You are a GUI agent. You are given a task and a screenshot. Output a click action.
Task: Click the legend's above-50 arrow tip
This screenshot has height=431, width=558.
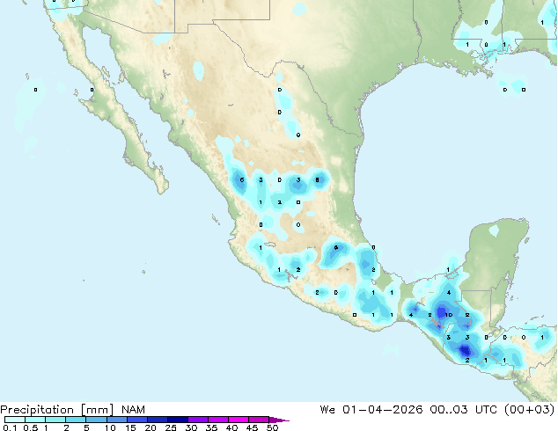(279, 420)
